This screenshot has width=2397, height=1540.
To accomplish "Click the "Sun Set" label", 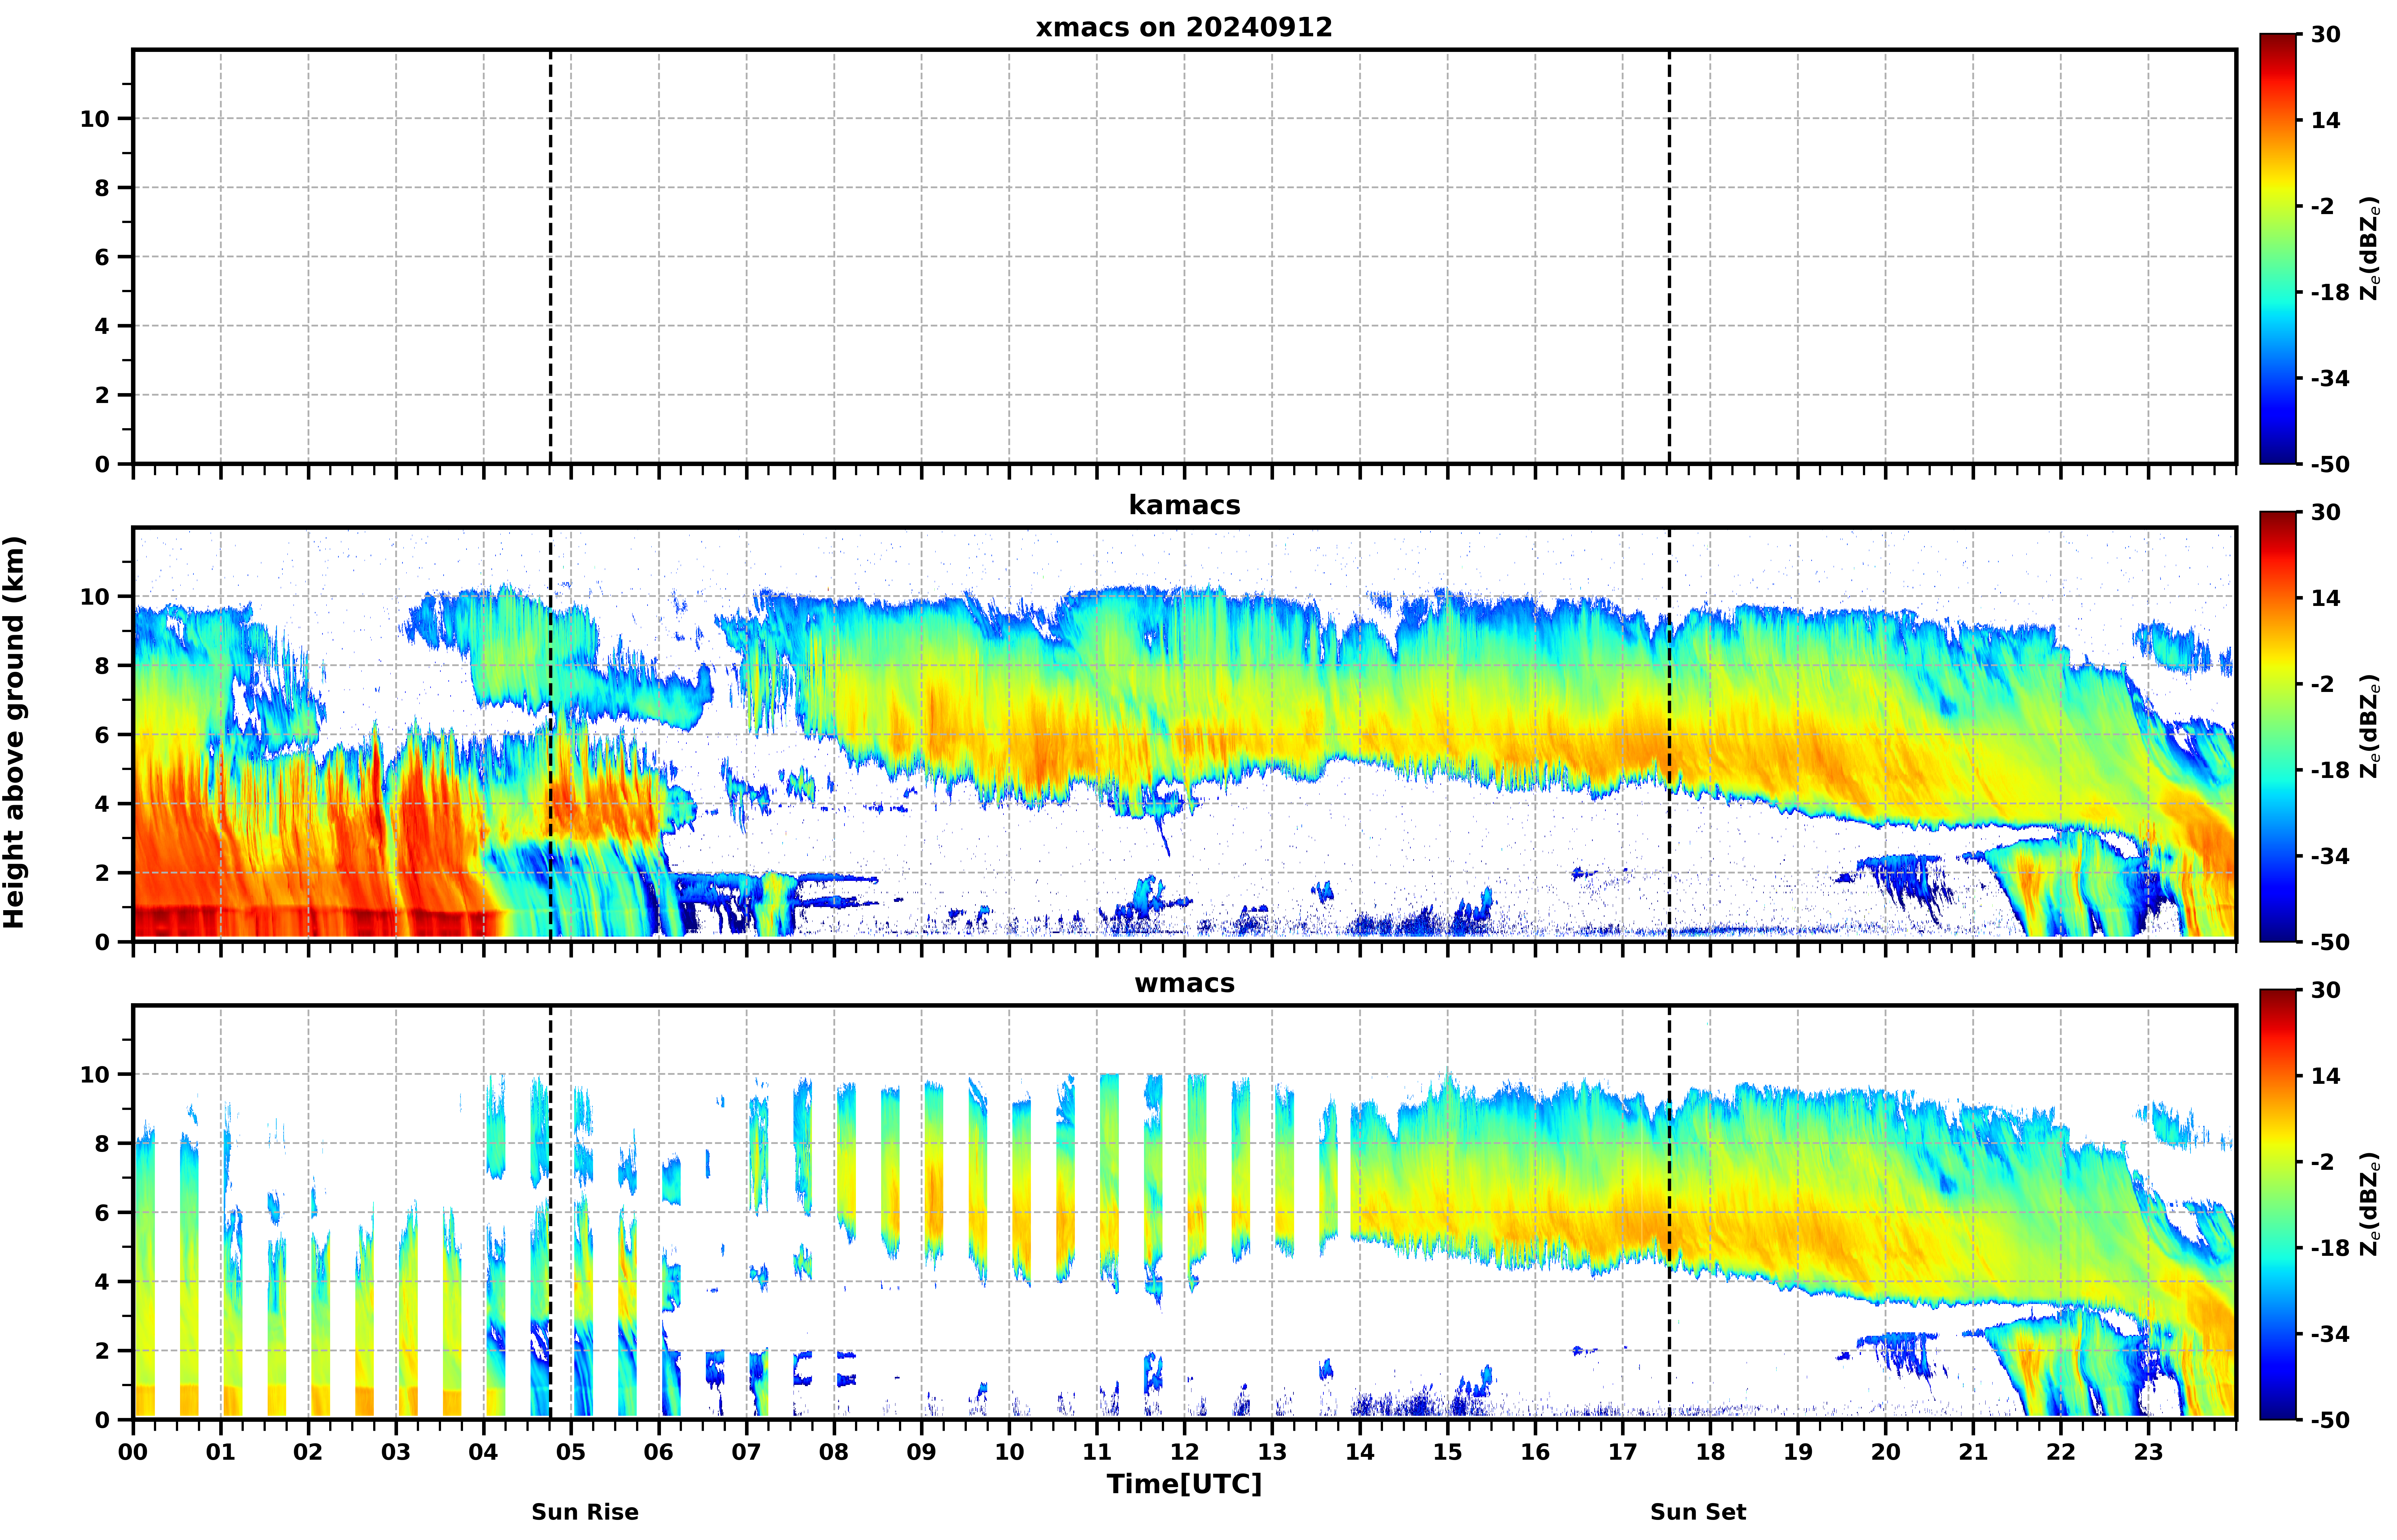I will 1698,1512.
